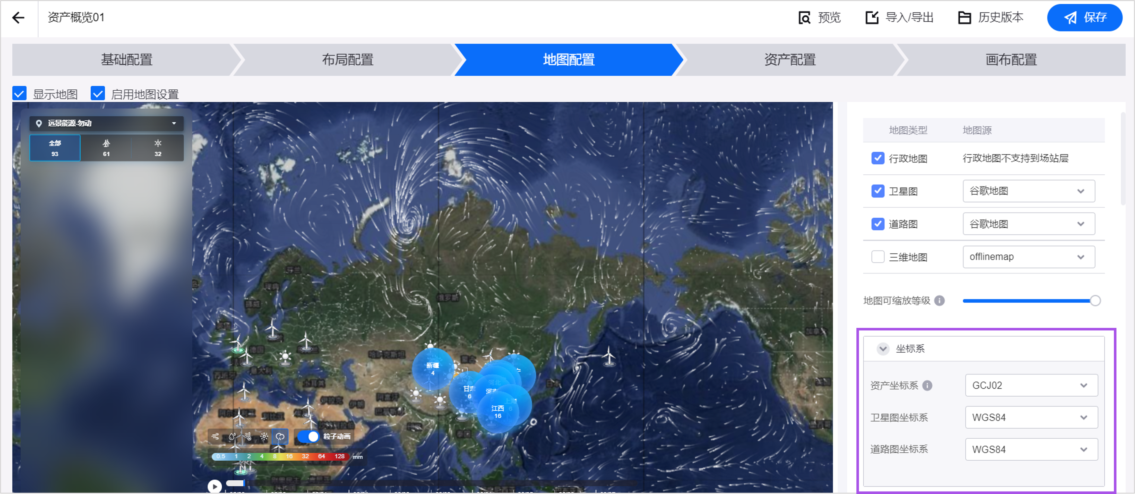
Task: Uncheck the 卫星图 checkbox
Action: tap(878, 191)
